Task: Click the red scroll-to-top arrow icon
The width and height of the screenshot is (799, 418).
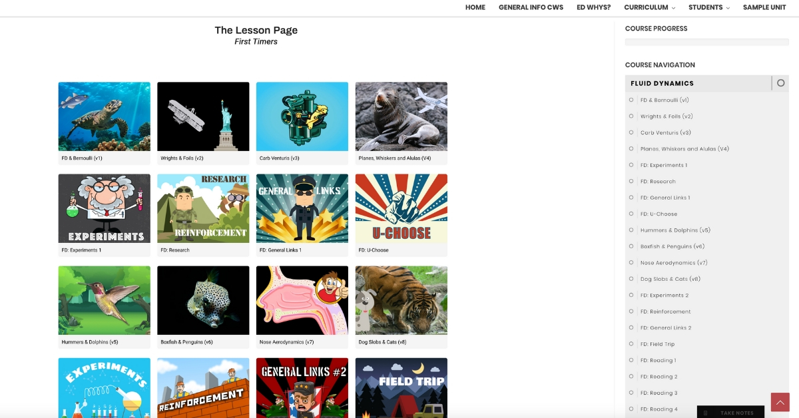Action: (x=780, y=402)
